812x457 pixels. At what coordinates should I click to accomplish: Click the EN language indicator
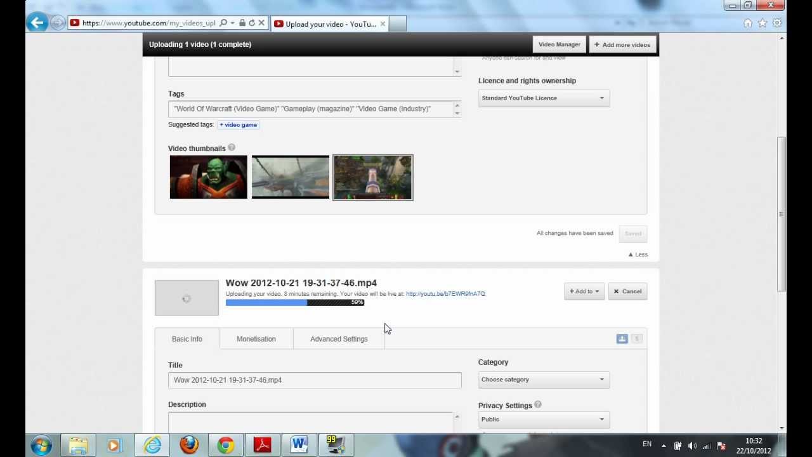(646, 444)
